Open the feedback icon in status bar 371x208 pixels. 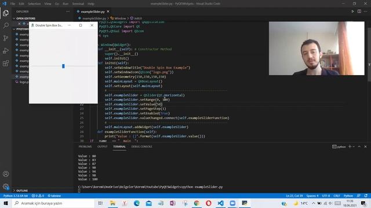click(359, 196)
